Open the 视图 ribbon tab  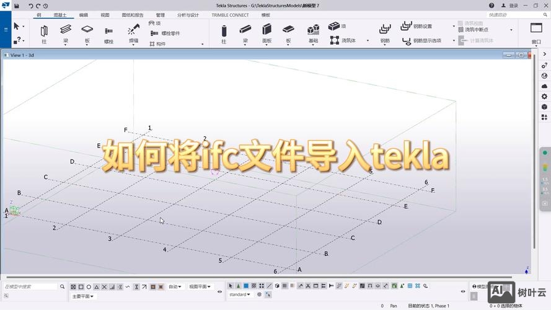[x=105, y=15]
